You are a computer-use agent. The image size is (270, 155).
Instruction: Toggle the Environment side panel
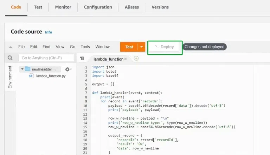coord(10,77)
